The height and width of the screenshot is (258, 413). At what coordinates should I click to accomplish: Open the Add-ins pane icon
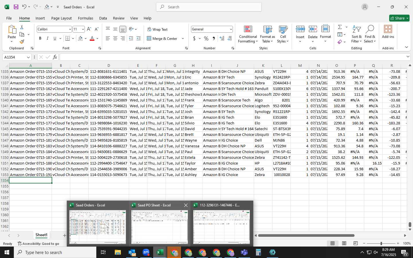tap(388, 32)
